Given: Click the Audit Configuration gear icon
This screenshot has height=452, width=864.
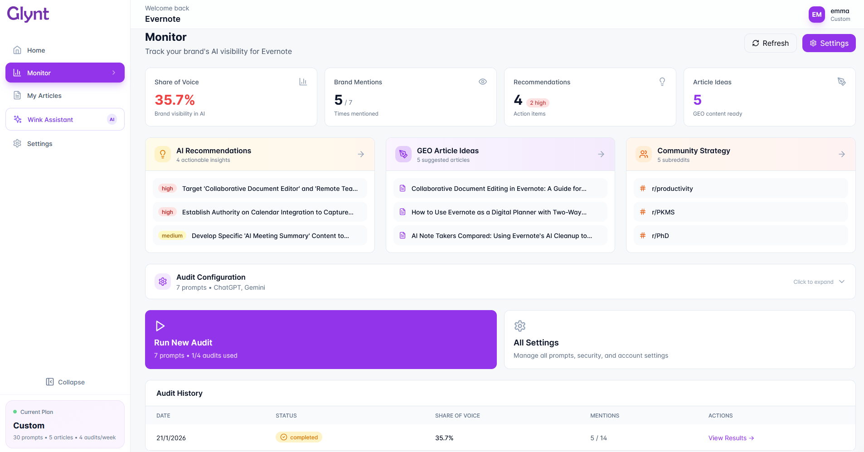Looking at the screenshot, I should (163, 282).
